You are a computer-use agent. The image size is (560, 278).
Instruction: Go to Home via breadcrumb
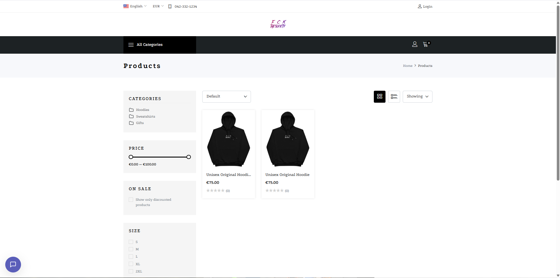(x=408, y=66)
